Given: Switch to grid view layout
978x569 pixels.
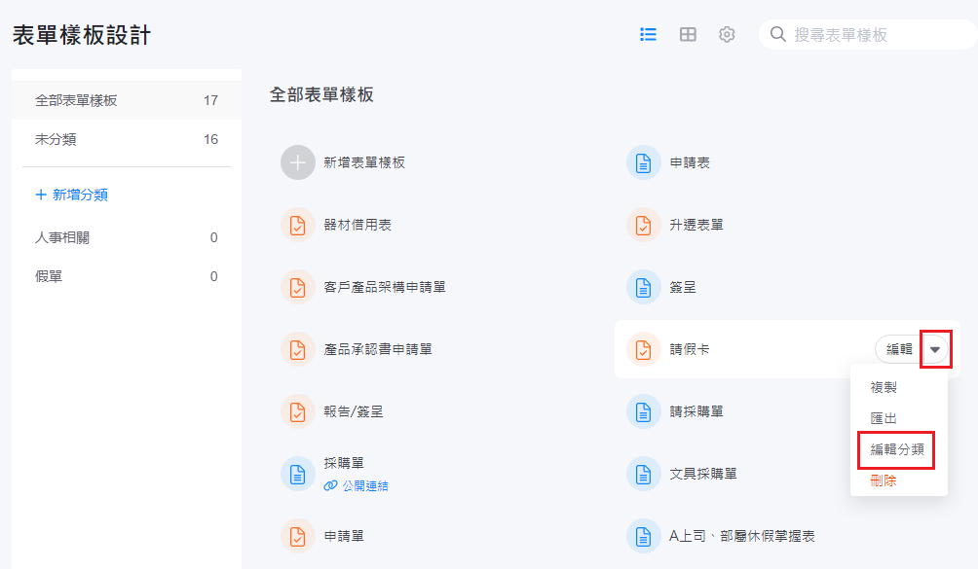Looking at the screenshot, I should pos(688,34).
